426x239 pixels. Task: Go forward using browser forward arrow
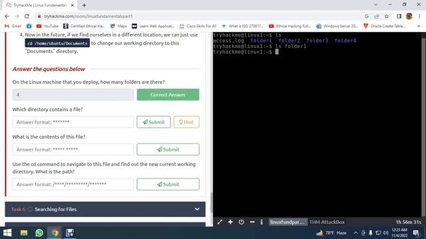(17, 16)
